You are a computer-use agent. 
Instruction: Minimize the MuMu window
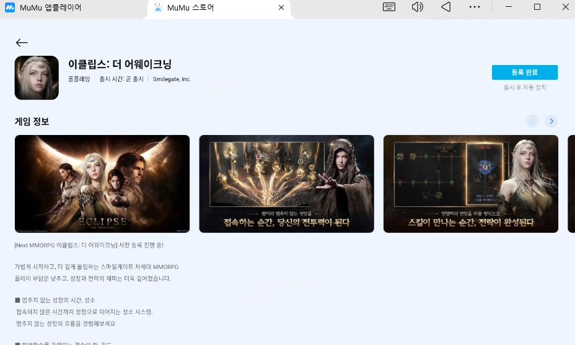pyautogui.click(x=509, y=7)
